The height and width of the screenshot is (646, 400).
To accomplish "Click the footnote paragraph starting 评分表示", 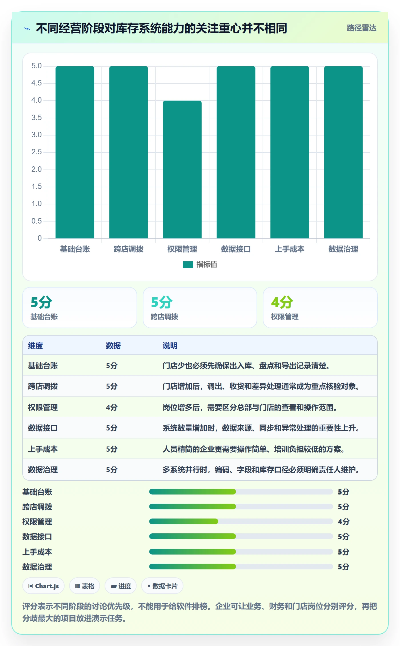I will (200, 612).
